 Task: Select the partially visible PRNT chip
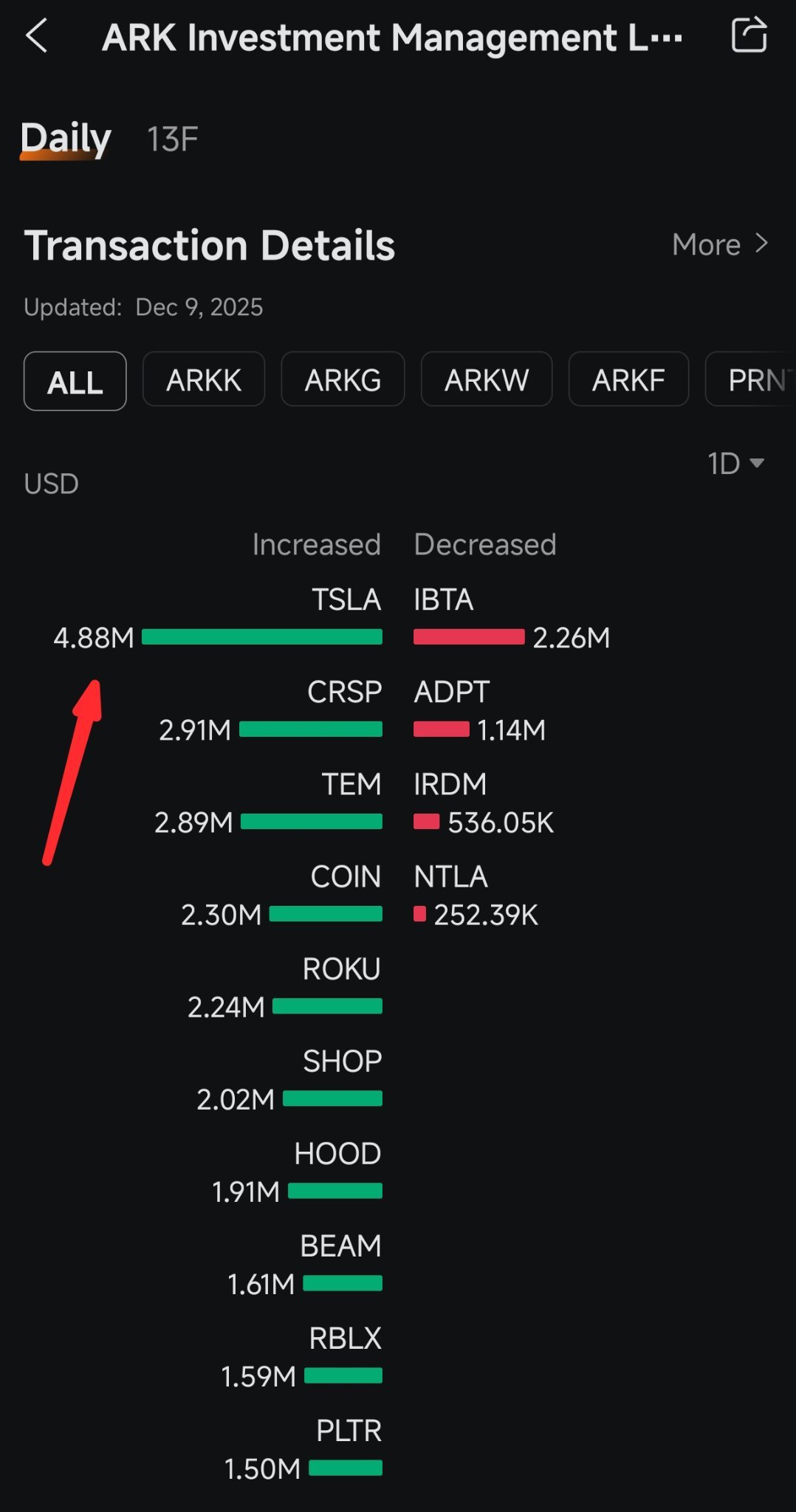(x=752, y=379)
